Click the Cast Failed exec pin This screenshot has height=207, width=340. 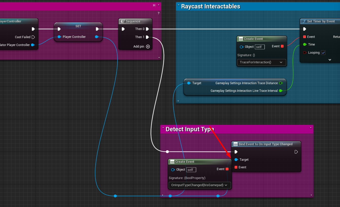[x=34, y=37]
